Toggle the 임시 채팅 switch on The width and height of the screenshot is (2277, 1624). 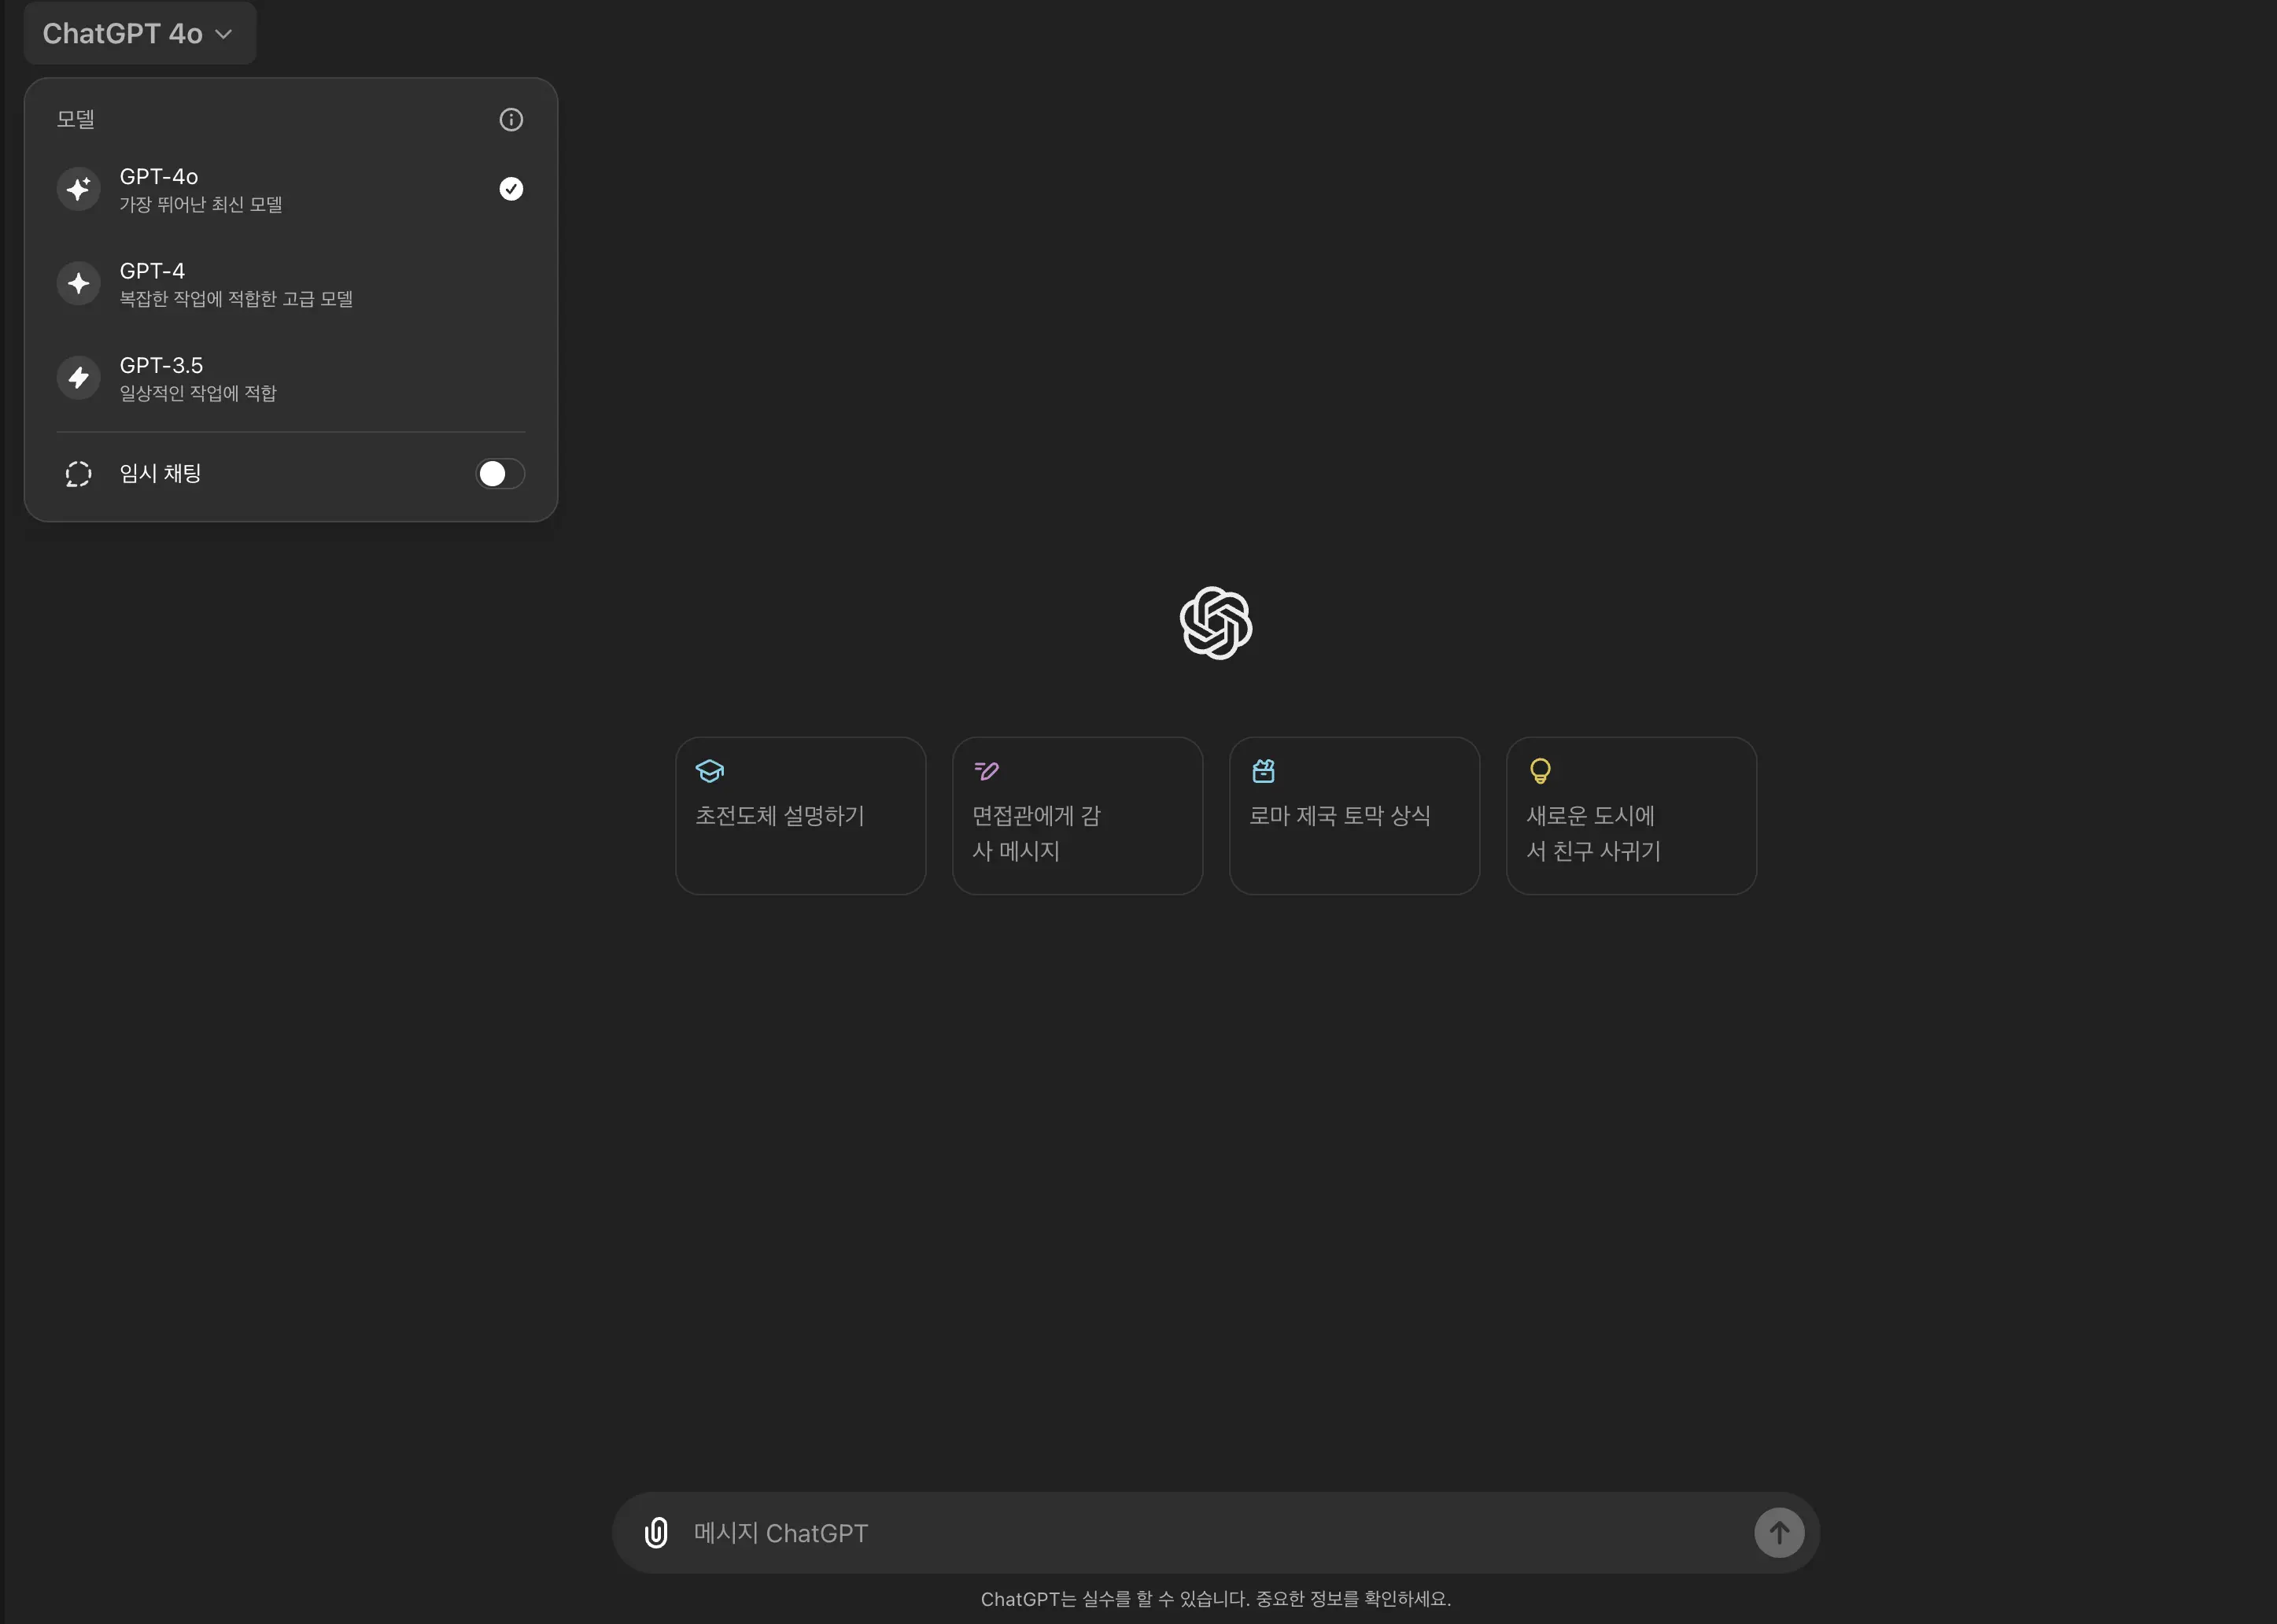[x=500, y=474]
